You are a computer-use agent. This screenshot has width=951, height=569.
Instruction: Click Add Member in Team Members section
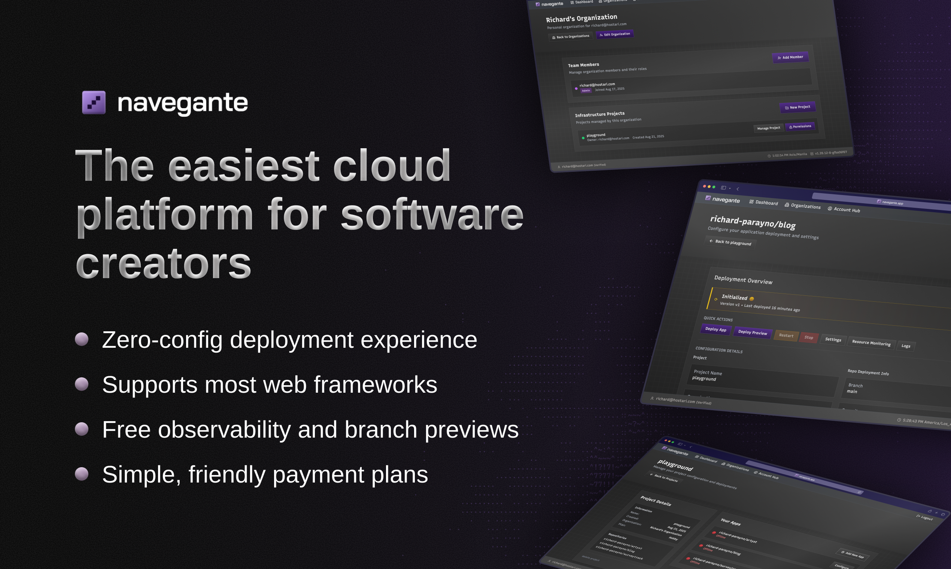[790, 58]
